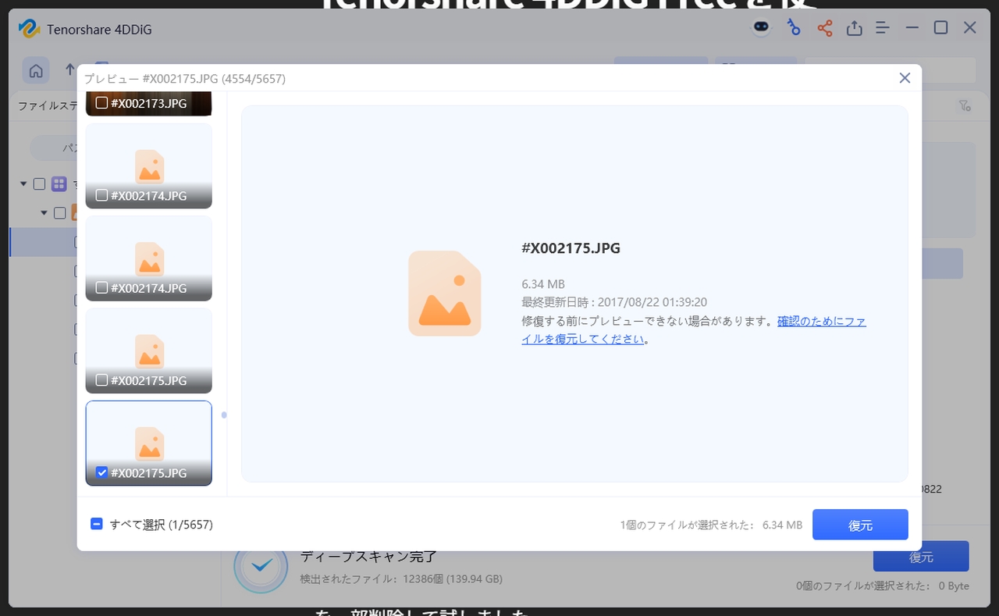Click the up arrow navigation icon
The height and width of the screenshot is (616, 999).
[70, 70]
